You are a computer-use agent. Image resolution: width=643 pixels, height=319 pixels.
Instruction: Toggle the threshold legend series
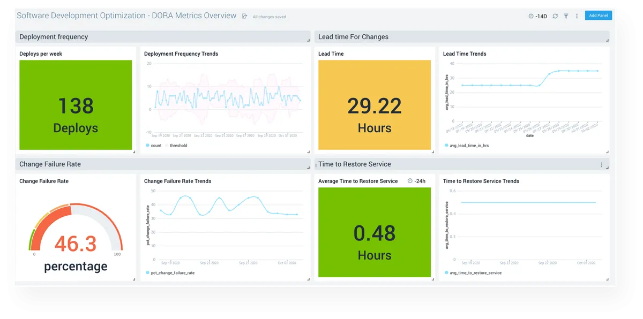176,146
